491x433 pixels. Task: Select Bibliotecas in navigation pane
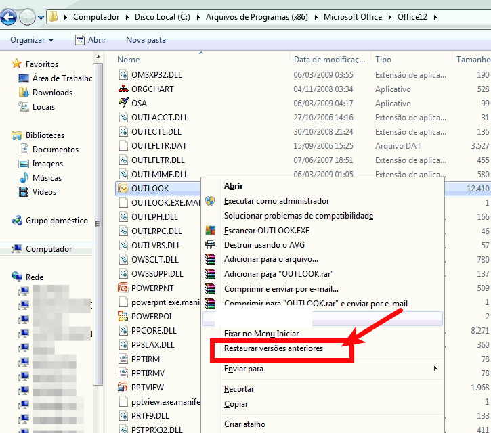pos(38,135)
